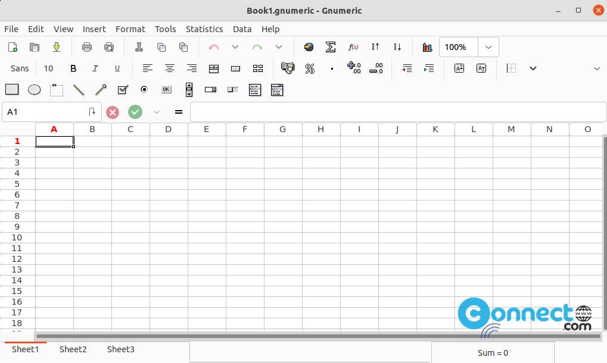The width and height of the screenshot is (607, 363).
Task: Insert sum with the Sigma icon
Action: pos(330,47)
